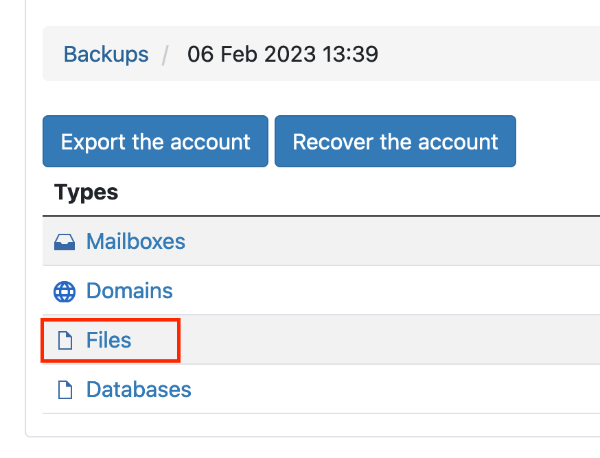Open the Mailboxes backup section
This screenshot has height=458, width=600.
tap(135, 241)
